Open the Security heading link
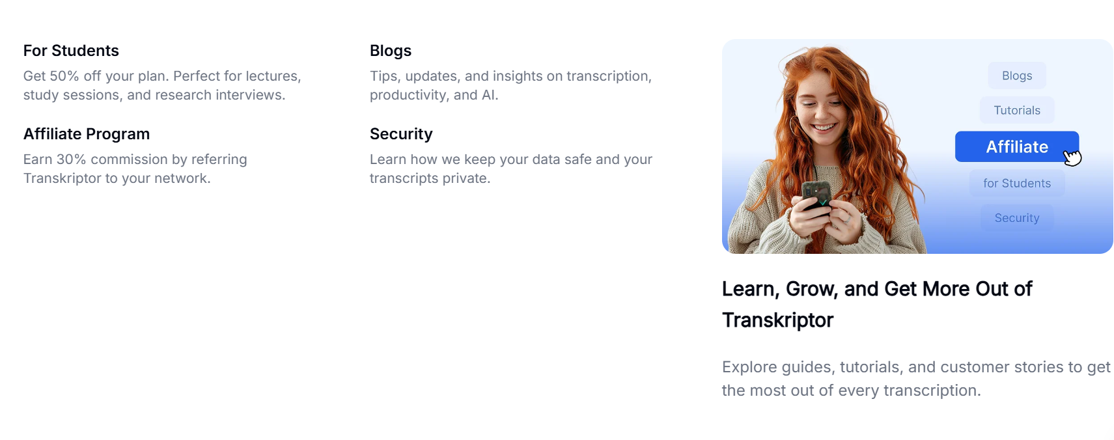Screen dimensions: 1114x440 (x=401, y=134)
